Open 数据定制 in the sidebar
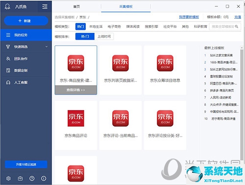Image resolution: width=245 pixels, height=185 pixels. coord(26,70)
